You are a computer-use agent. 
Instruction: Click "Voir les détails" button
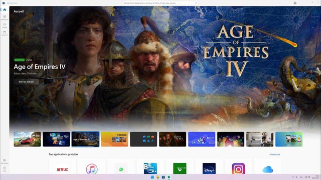(26, 81)
